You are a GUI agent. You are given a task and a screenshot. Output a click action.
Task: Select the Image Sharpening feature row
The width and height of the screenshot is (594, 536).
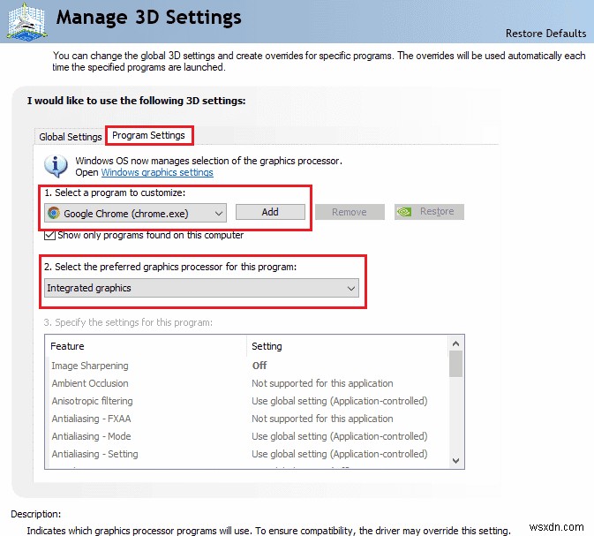(89, 366)
